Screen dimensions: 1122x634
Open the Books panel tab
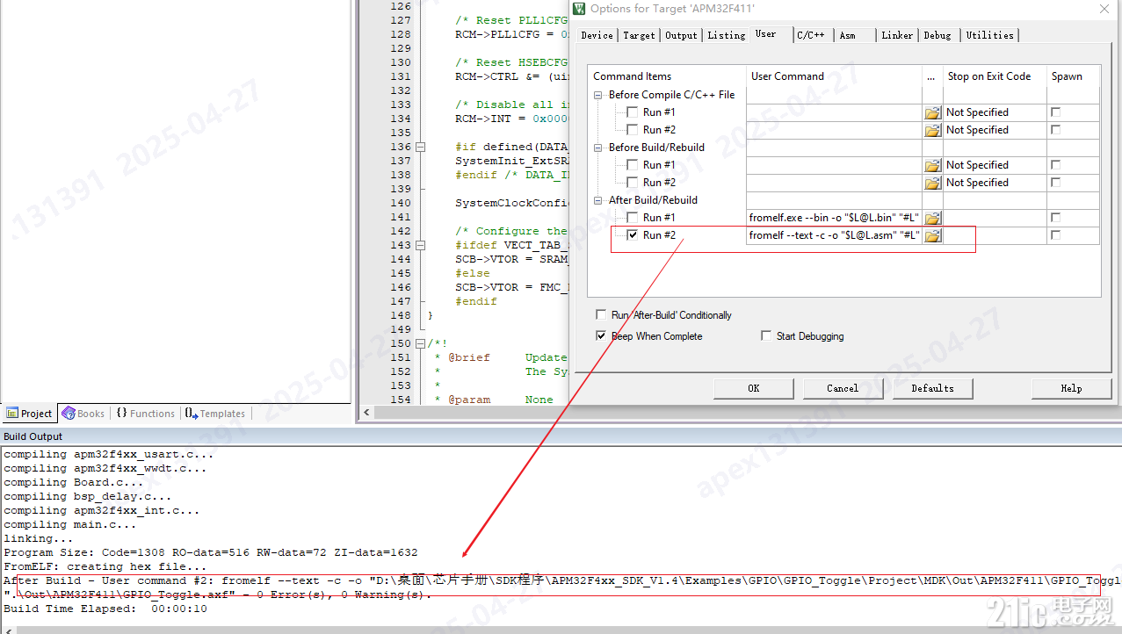pos(83,414)
